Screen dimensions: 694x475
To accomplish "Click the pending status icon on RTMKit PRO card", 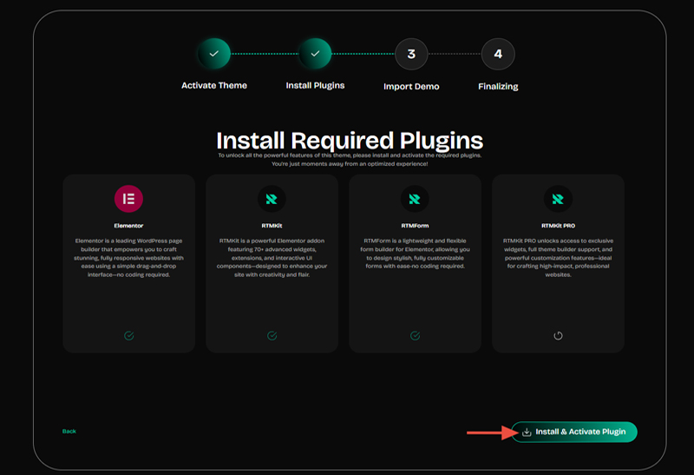I will point(558,336).
